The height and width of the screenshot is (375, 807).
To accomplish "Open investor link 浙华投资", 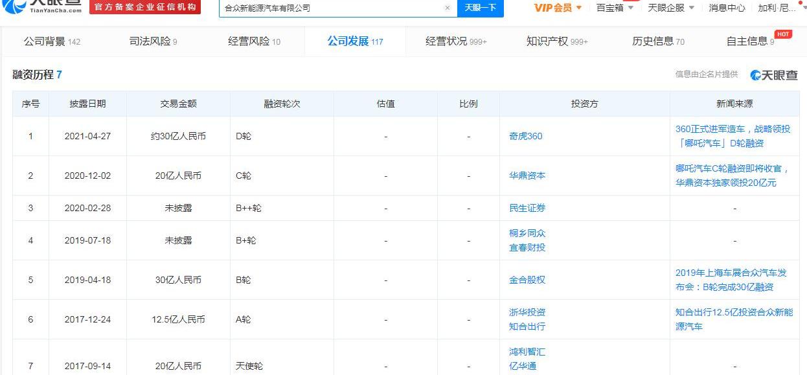I will [x=527, y=312].
